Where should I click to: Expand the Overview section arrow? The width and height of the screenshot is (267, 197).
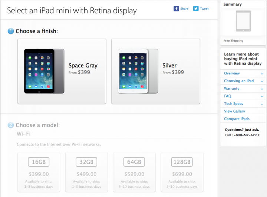coord(262,73)
